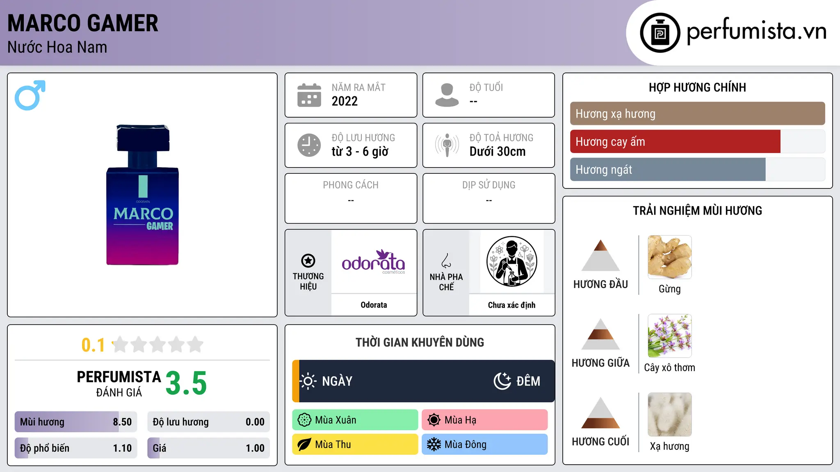Click the 0.1 user rating number
Image resolution: width=840 pixels, height=472 pixels.
point(93,345)
